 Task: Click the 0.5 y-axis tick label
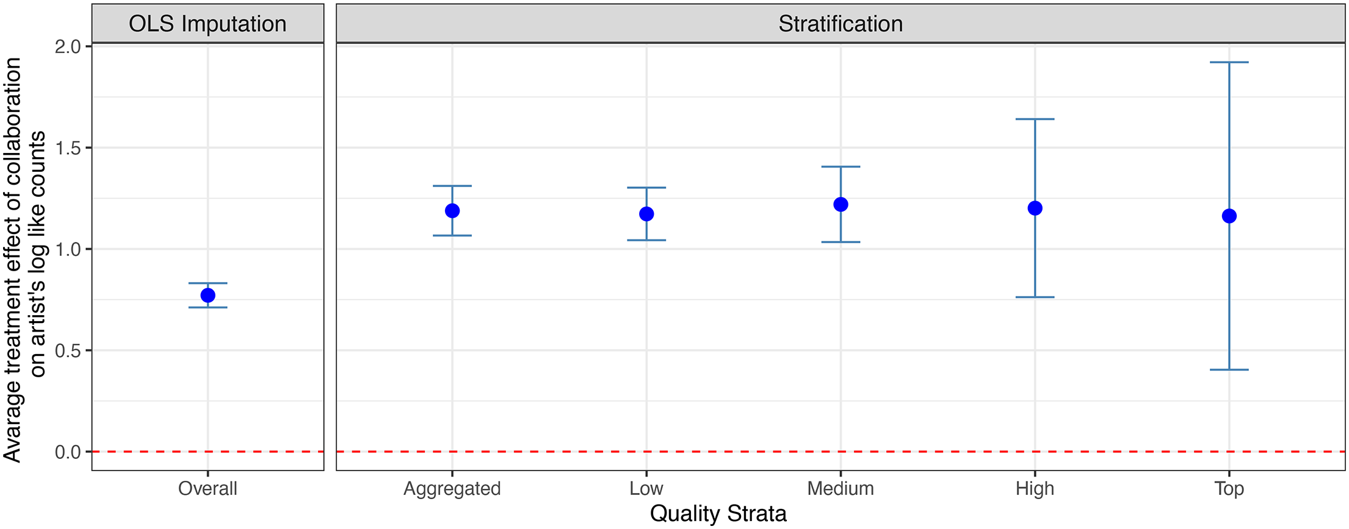(x=68, y=350)
